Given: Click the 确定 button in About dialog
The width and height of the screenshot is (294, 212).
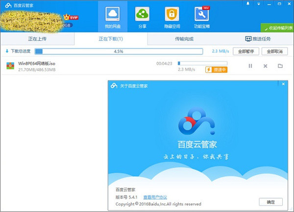Looking at the screenshot, I should (x=271, y=202).
